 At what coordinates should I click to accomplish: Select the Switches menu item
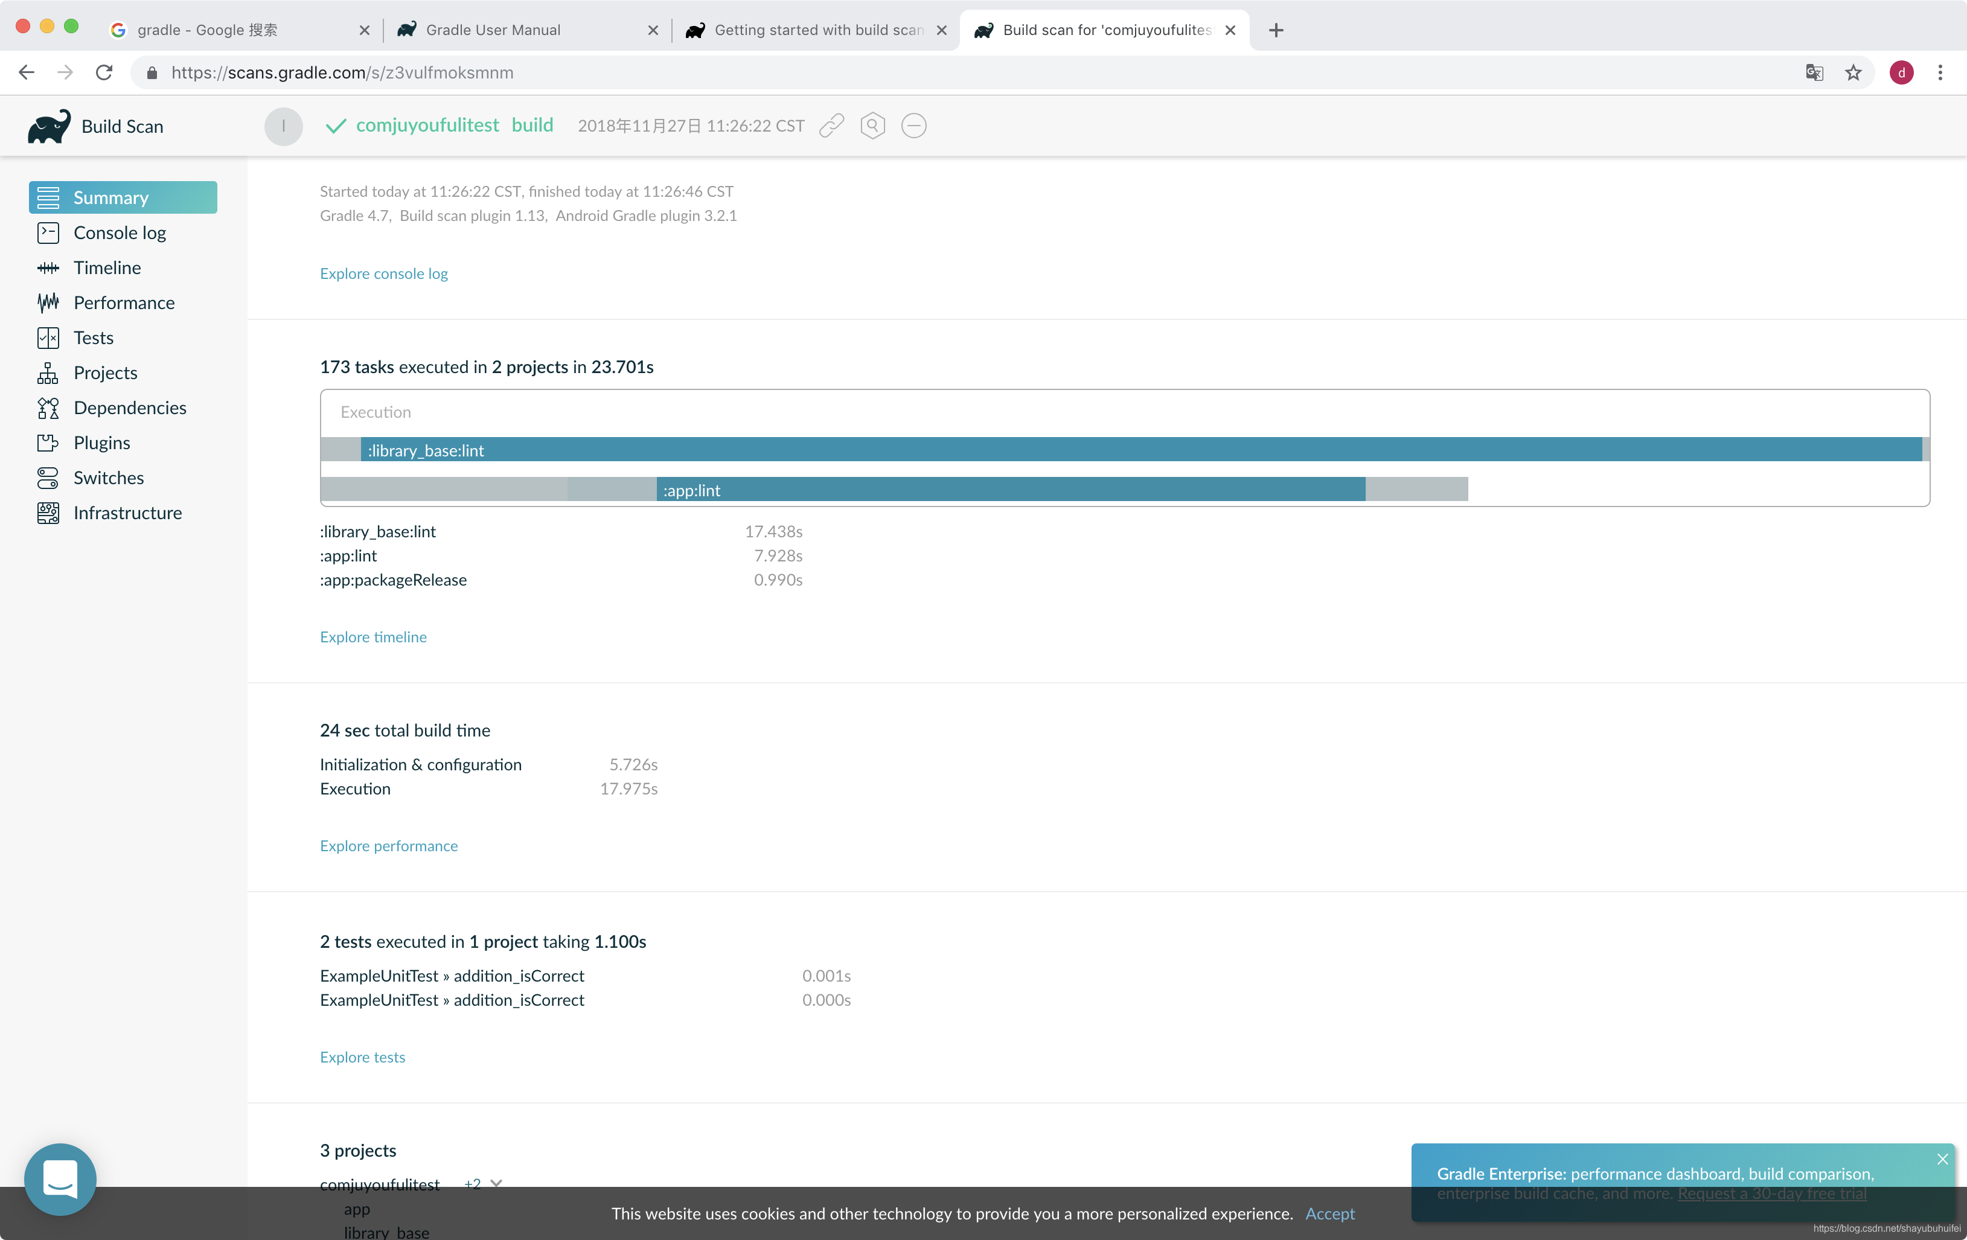106,476
